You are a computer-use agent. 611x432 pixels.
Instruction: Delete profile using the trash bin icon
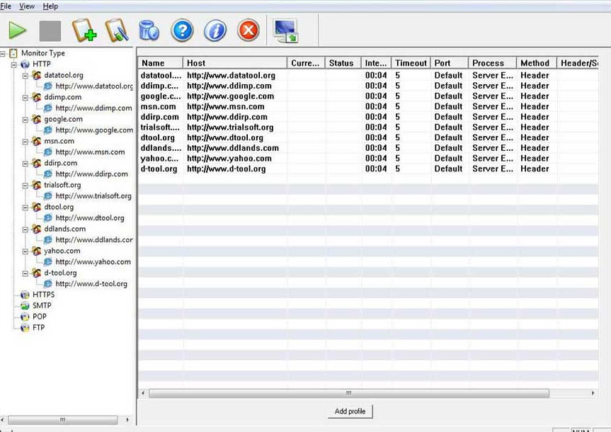click(x=149, y=30)
